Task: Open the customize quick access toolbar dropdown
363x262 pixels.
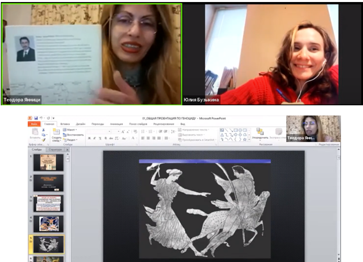Action: click(x=53, y=118)
